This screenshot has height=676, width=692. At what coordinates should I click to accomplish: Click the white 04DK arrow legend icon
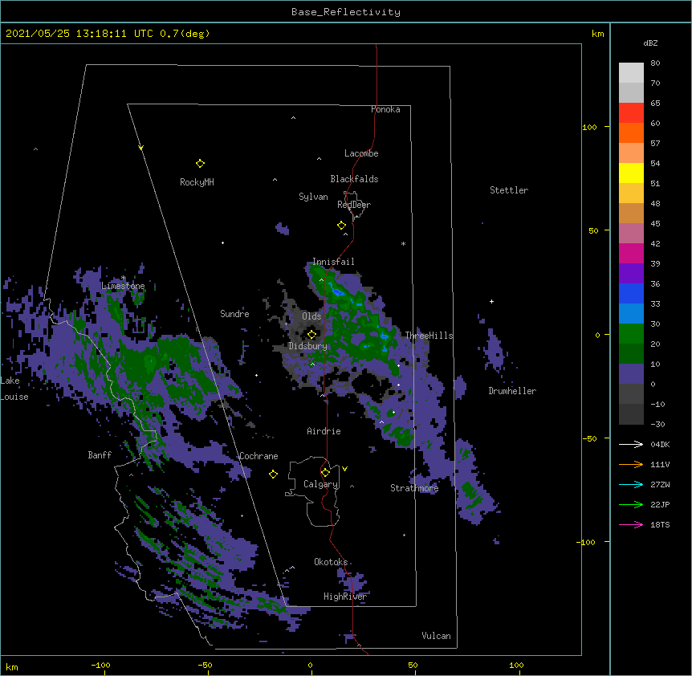(x=631, y=444)
